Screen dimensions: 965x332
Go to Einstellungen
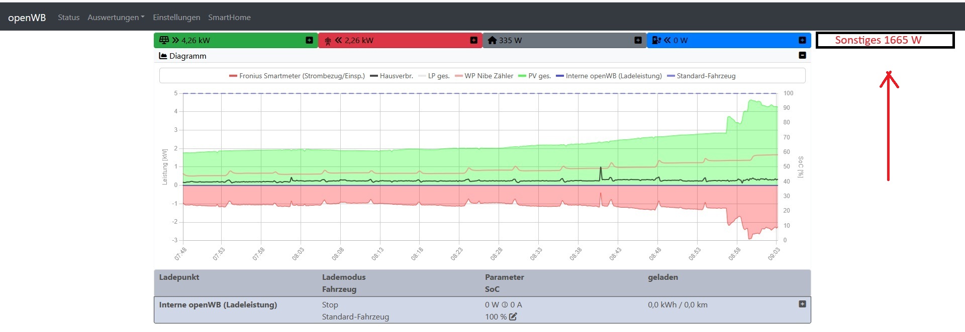click(x=176, y=18)
